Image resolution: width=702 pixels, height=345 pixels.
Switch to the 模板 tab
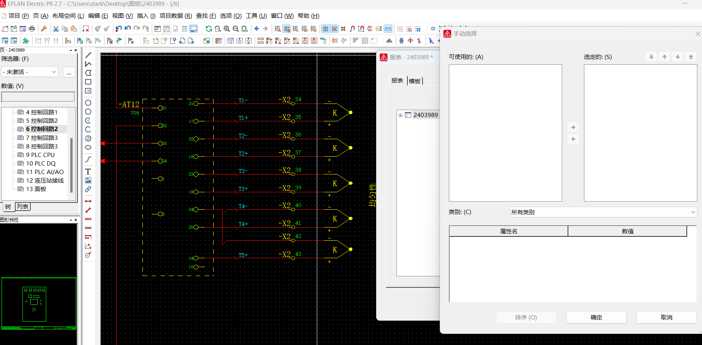pos(415,81)
